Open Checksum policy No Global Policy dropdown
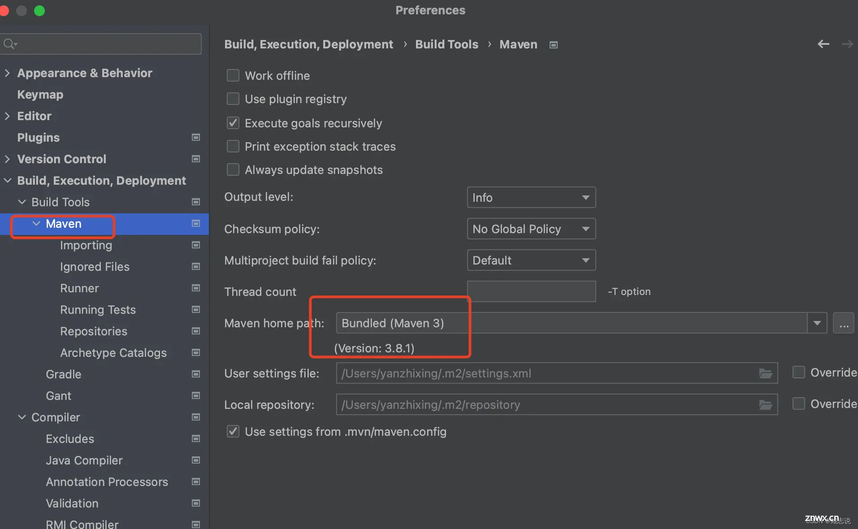This screenshot has width=858, height=529. click(531, 229)
